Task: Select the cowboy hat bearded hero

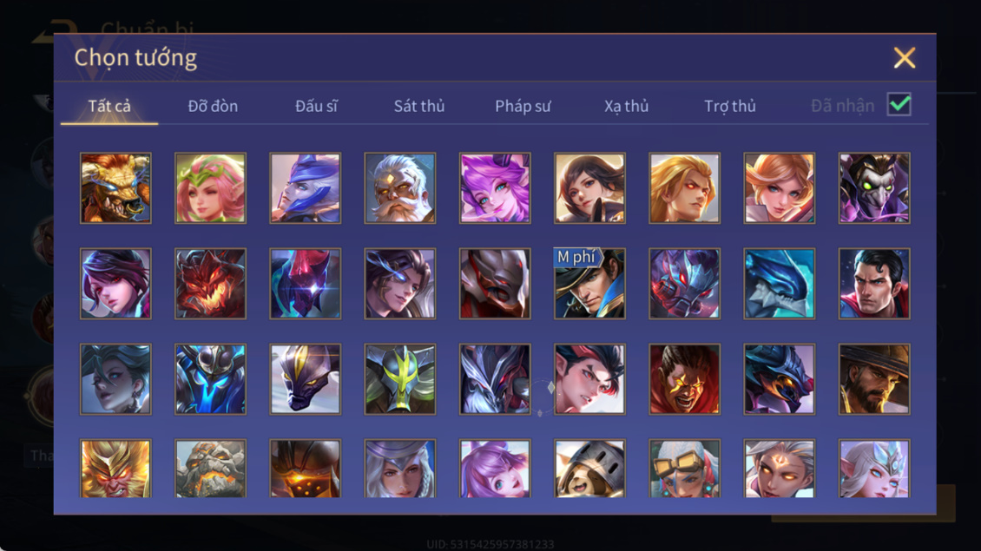Action: 874,379
